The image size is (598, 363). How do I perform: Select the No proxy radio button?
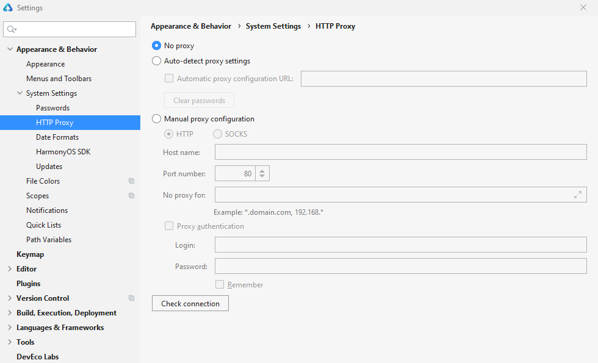[156, 46]
